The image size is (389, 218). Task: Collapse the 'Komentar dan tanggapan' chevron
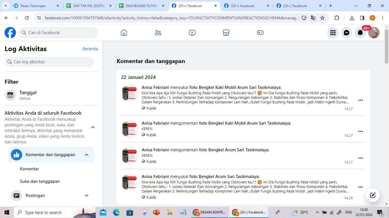click(87, 155)
